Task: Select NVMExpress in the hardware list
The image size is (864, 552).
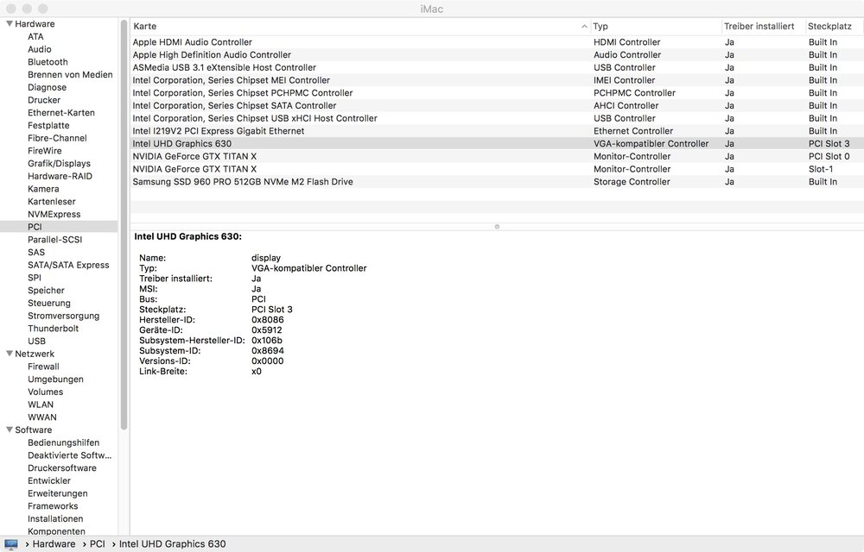Action: pyautogui.click(x=54, y=214)
